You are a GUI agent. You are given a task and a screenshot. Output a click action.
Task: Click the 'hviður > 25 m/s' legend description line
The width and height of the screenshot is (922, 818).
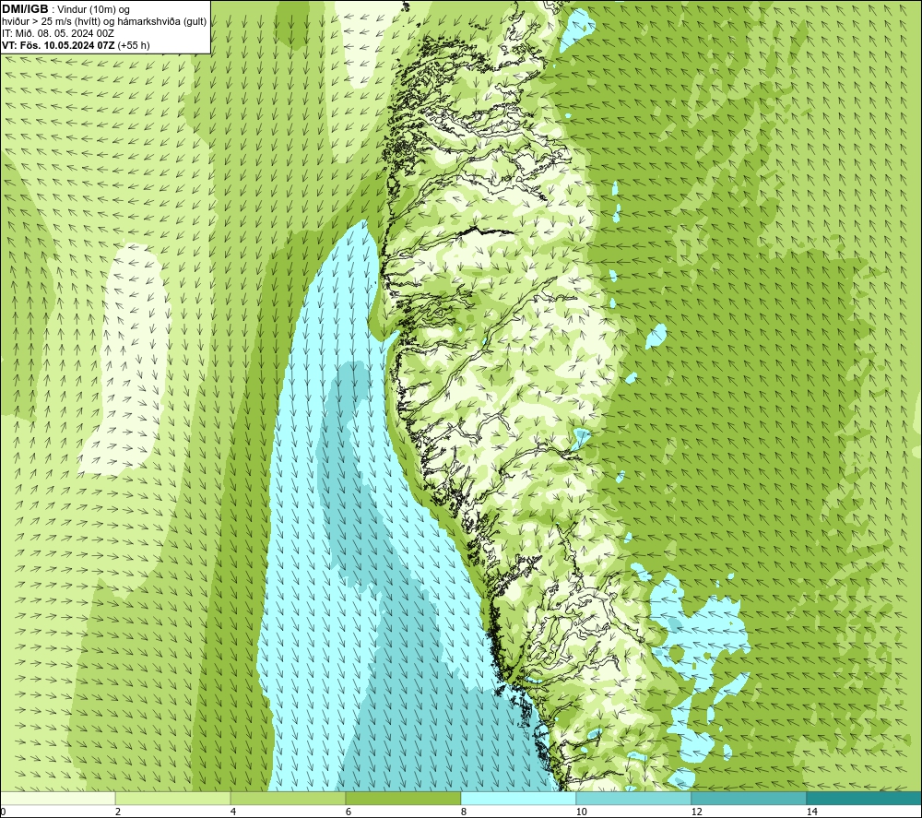point(104,22)
